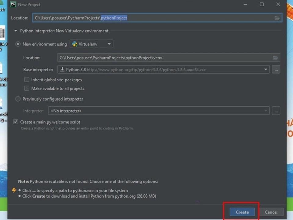The height and width of the screenshot is (220, 293).
Task: Click inside the project Location field
Action: (x=153, y=18)
